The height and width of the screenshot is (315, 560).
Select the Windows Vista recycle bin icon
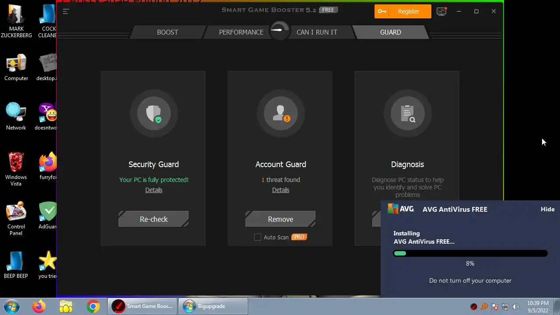click(16, 169)
